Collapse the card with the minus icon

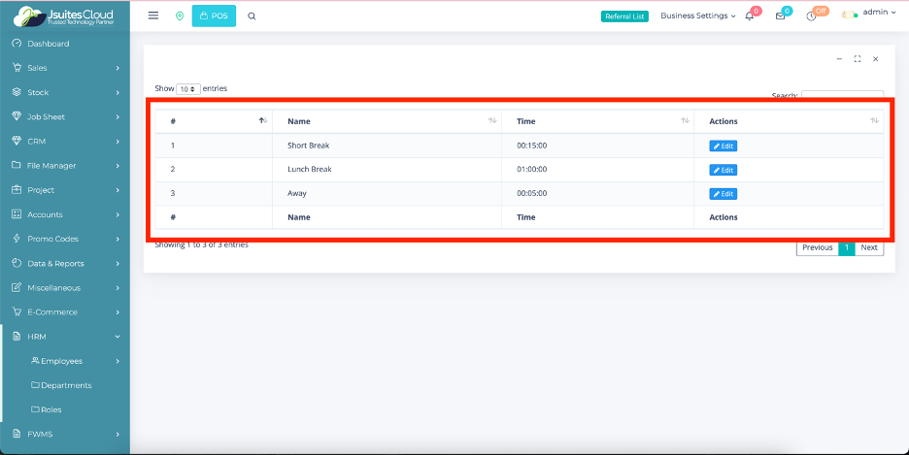pyautogui.click(x=839, y=59)
